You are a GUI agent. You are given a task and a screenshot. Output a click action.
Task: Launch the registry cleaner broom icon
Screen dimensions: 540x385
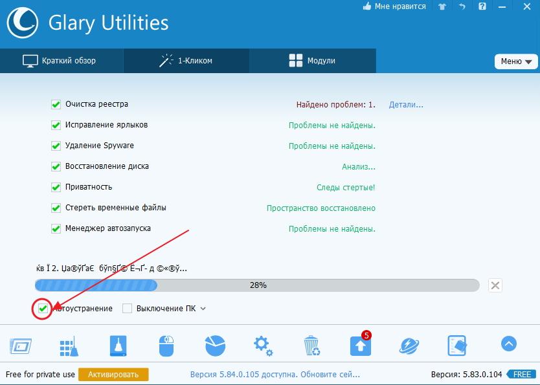coord(69,346)
